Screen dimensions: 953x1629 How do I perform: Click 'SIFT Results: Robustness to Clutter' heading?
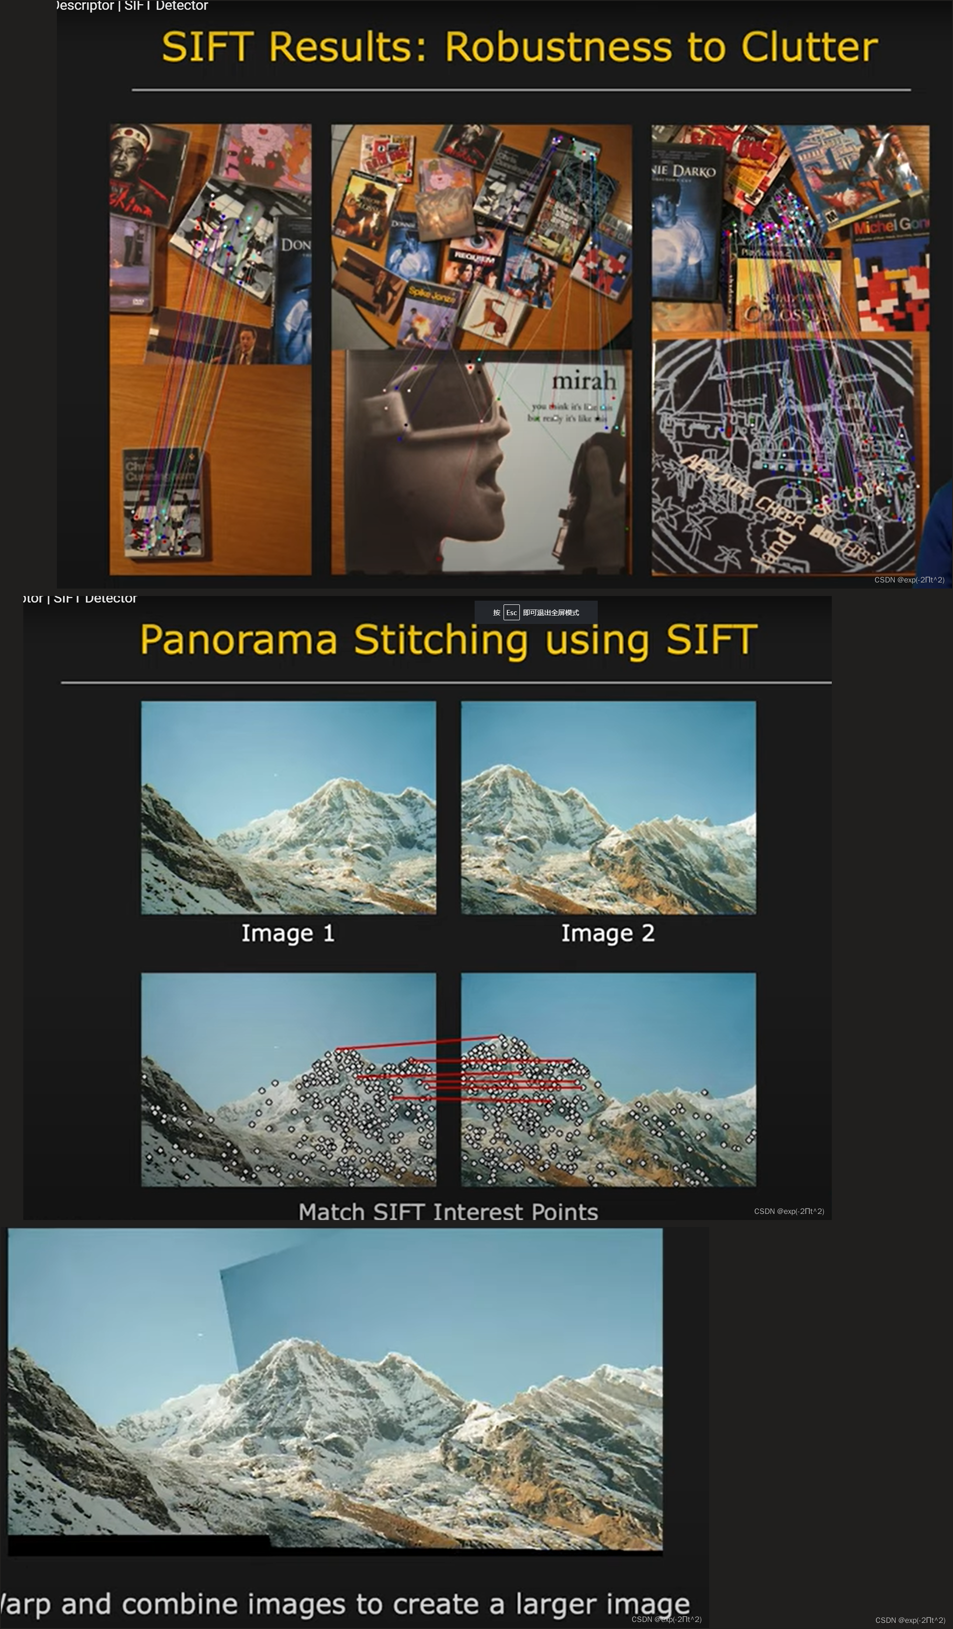(x=519, y=47)
